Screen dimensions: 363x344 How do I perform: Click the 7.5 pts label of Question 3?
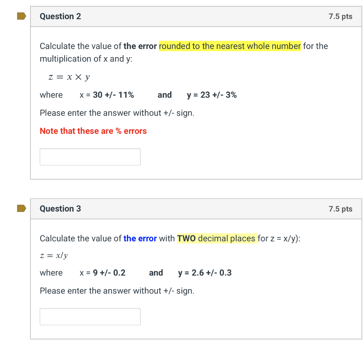(x=340, y=209)
